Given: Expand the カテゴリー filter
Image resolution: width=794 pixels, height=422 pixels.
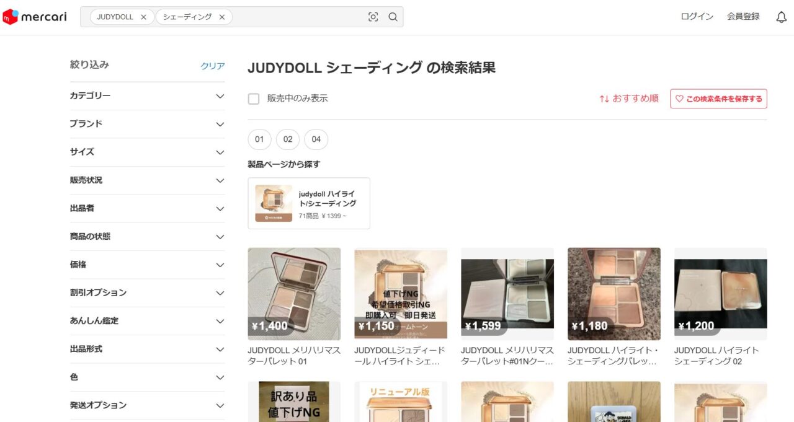Looking at the screenshot, I should click(x=148, y=96).
